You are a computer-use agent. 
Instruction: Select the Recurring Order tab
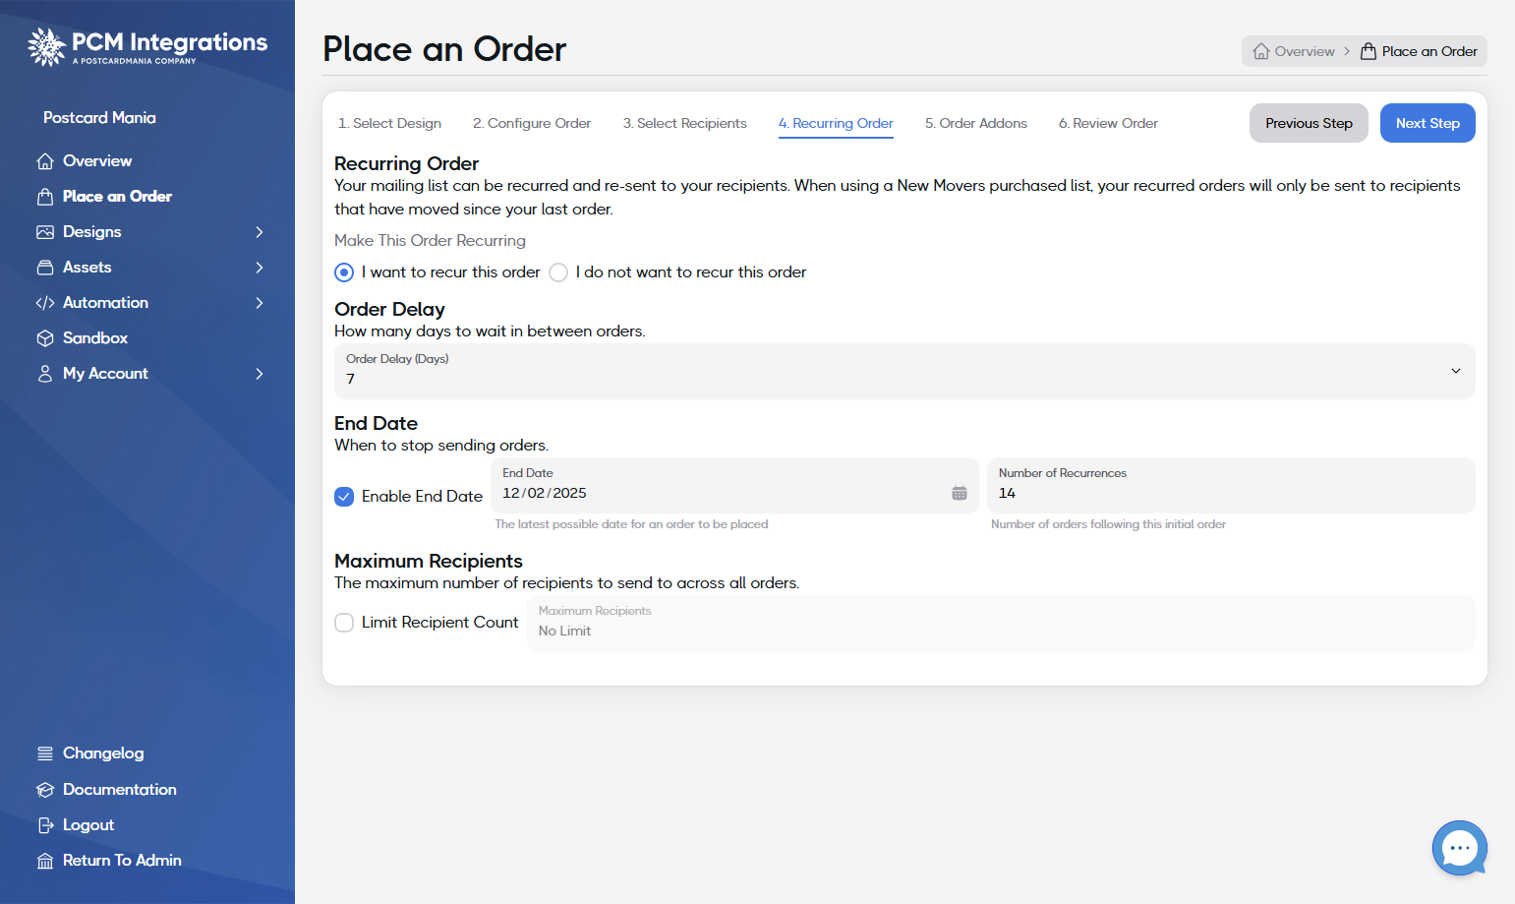click(836, 123)
